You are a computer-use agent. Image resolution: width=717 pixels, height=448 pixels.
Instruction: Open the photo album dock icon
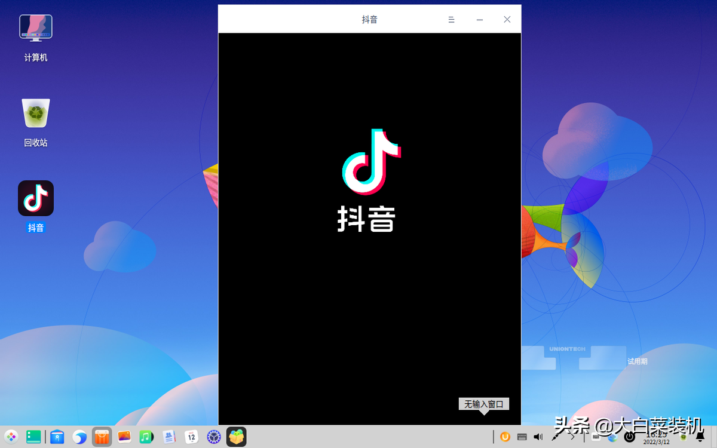click(124, 437)
